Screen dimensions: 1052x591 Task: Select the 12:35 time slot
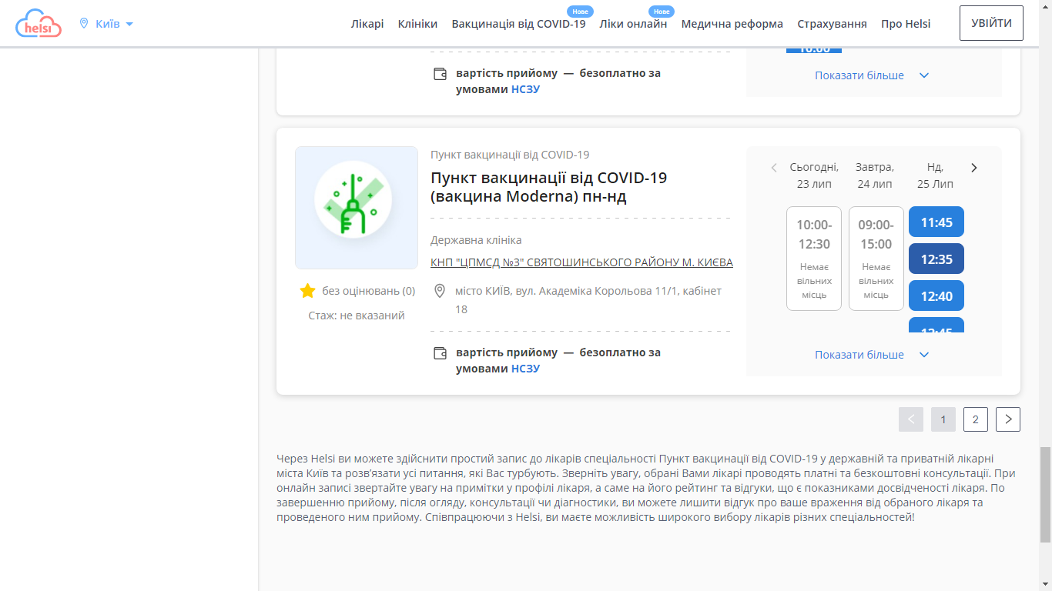(x=936, y=259)
